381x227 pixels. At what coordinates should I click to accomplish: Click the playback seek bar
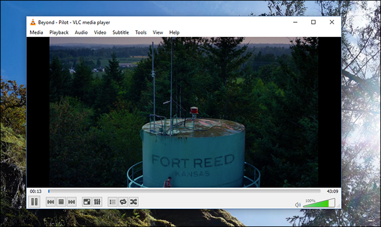[x=184, y=191]
